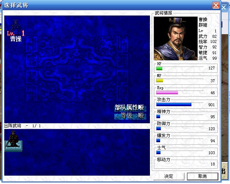Screen dimensions: 230x184
Task: Click the 士气 bar
Action: click(x=158, y=153)
